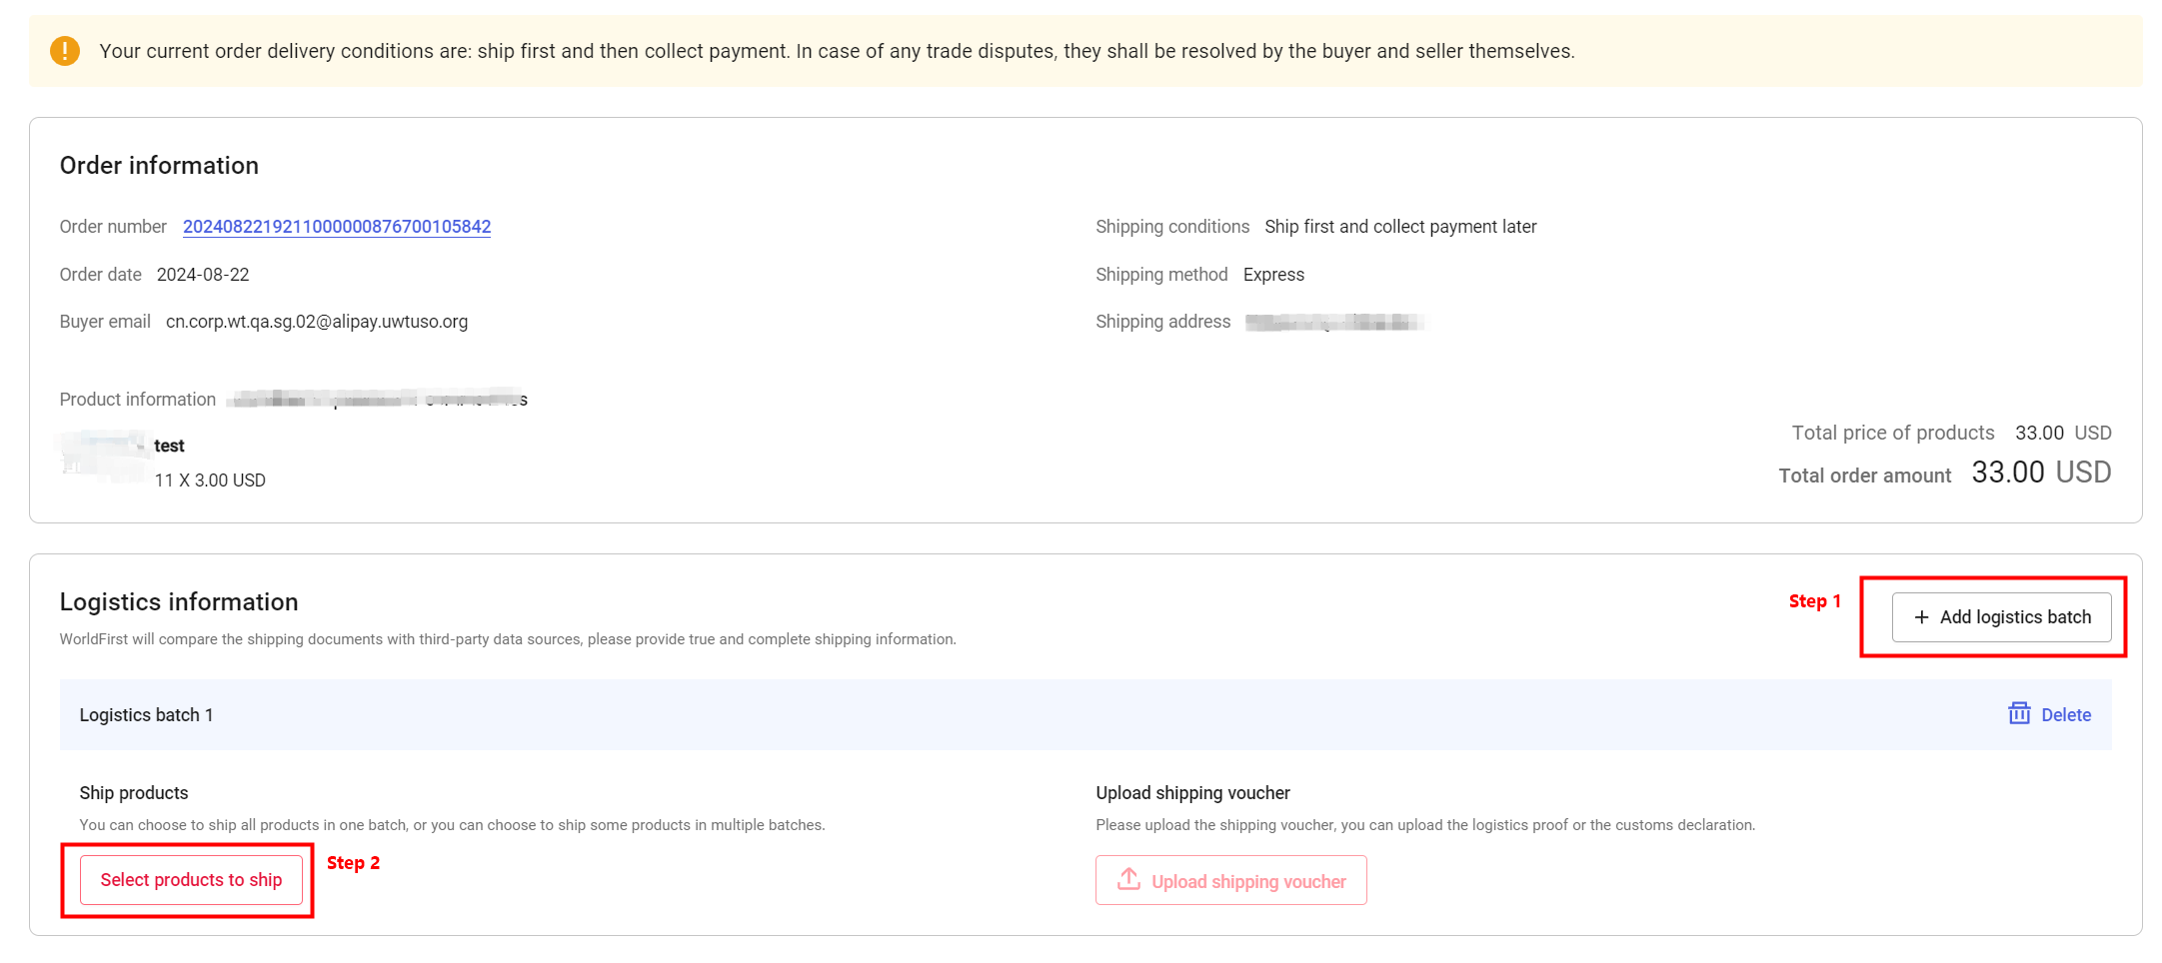Click the blurred shipping address
Screen dimensions: 2162x963
(x=1335, y=322)
